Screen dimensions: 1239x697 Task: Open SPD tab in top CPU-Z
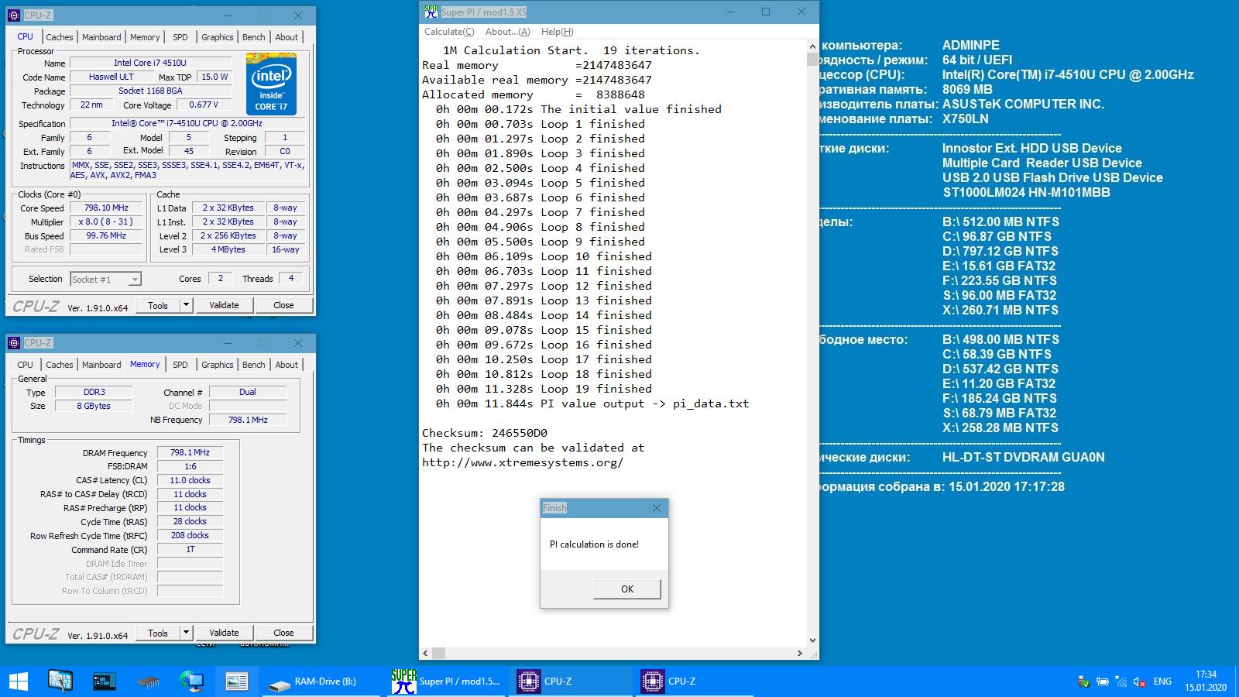[x=180, y=37]
